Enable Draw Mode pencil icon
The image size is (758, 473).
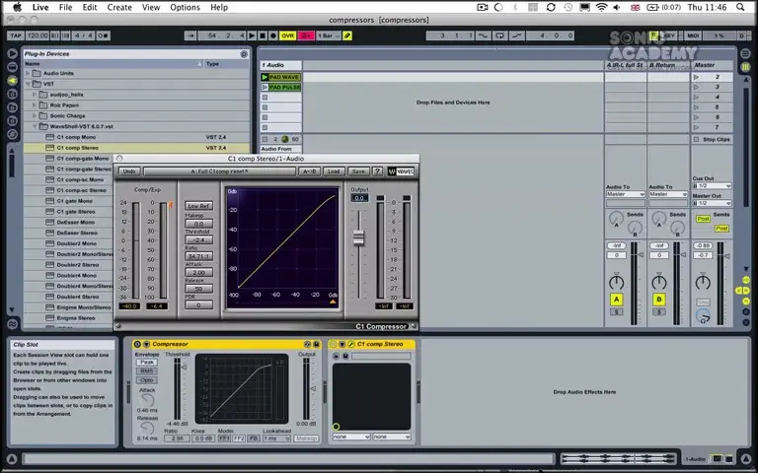point(347,35)
